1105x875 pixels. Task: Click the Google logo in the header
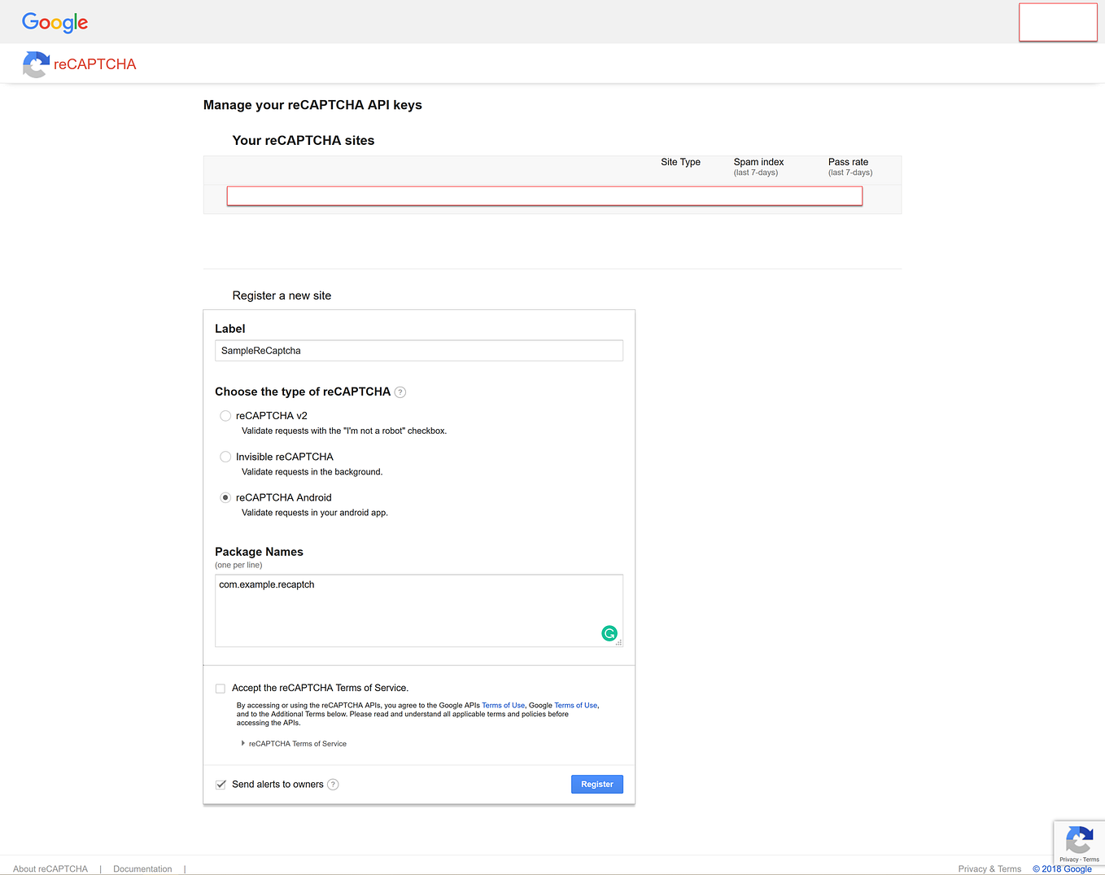(x=54, y=22)
